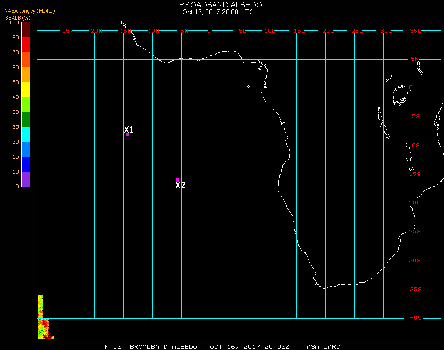The height and width of the screenshot is (350, 444).
Task: Click the MT10 BROADBAND ALBEDO footer caption
Action: [151, 347]
